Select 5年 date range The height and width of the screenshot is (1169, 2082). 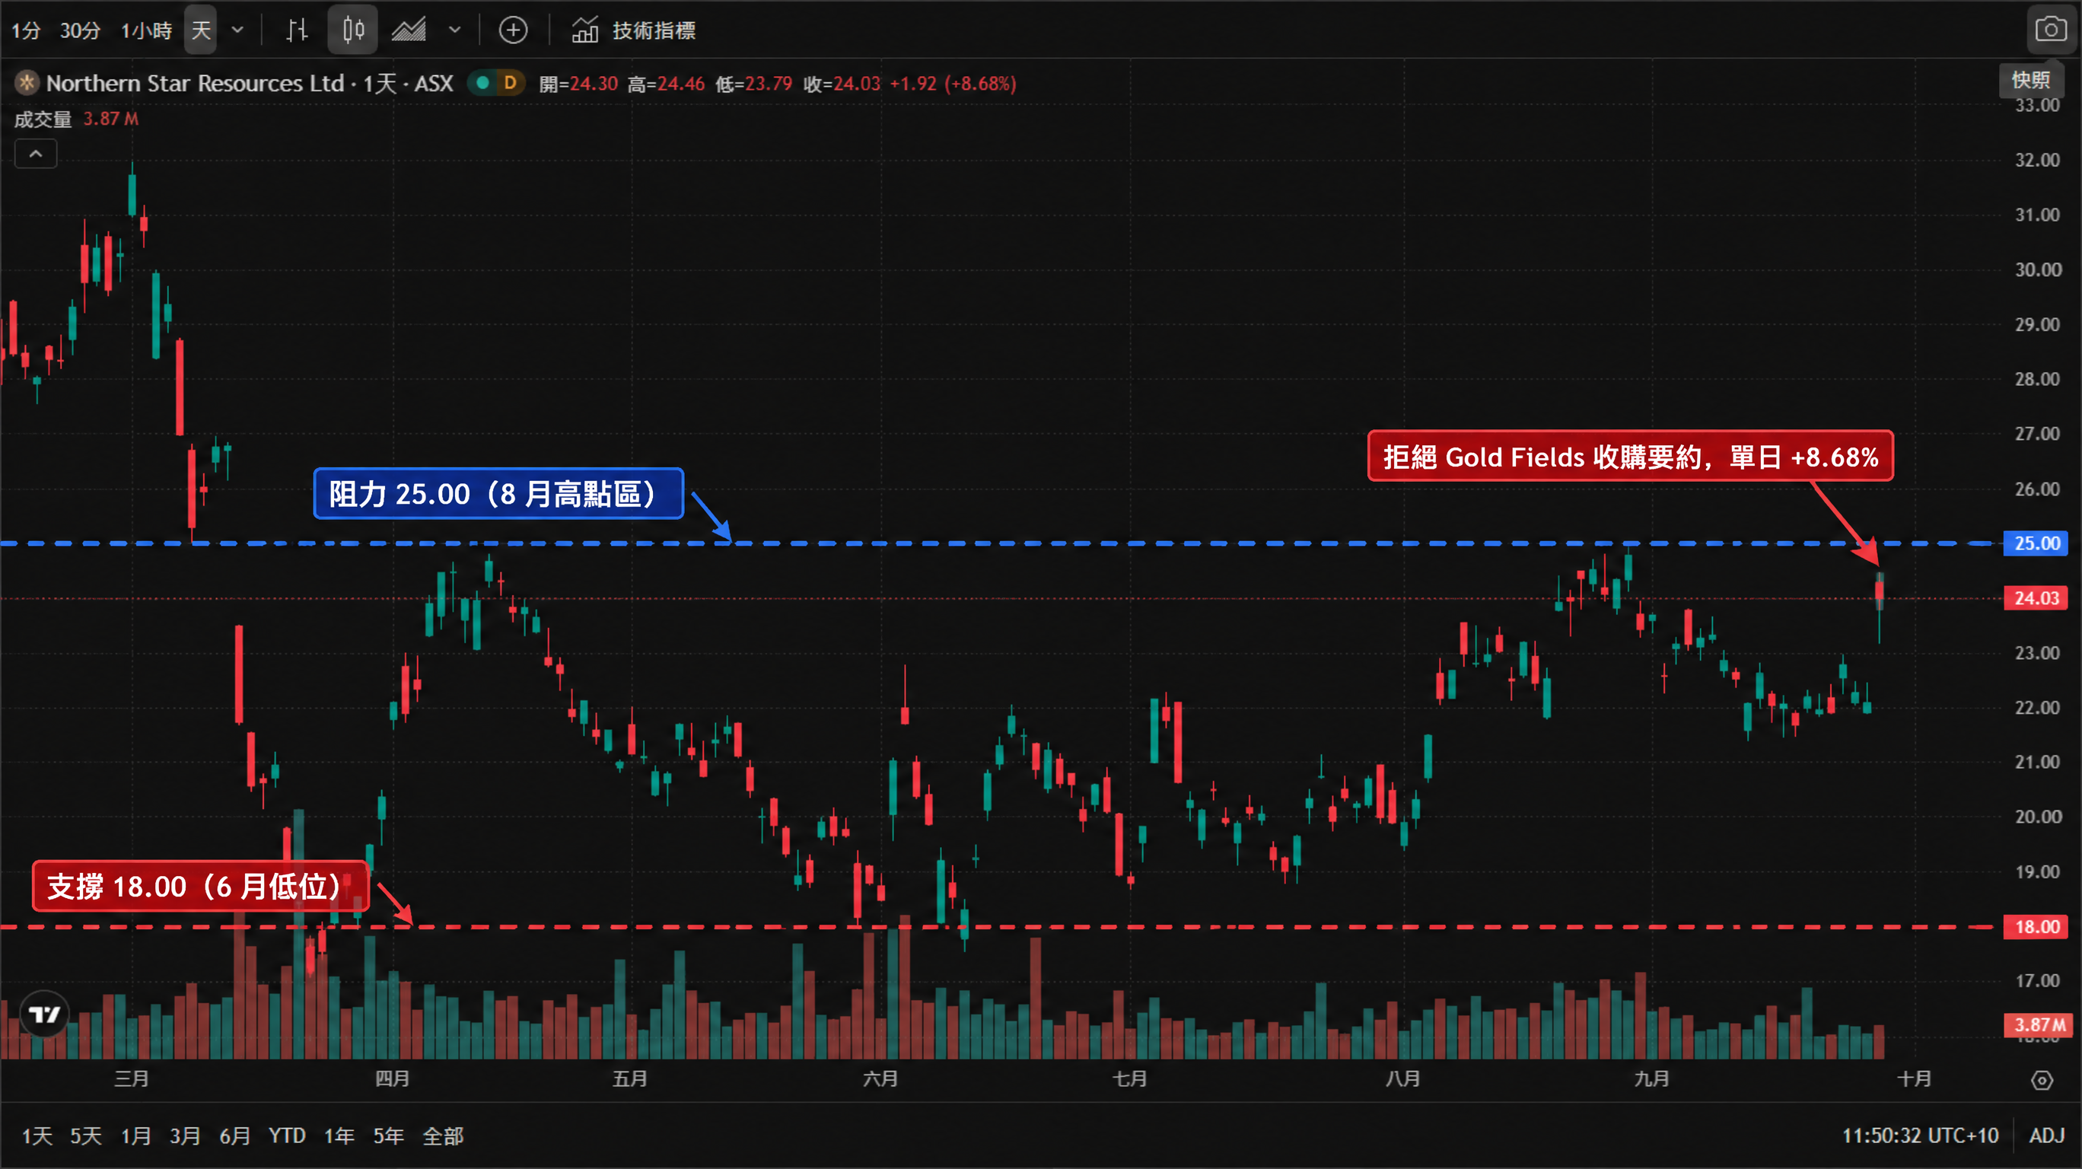click(389, 1136)
